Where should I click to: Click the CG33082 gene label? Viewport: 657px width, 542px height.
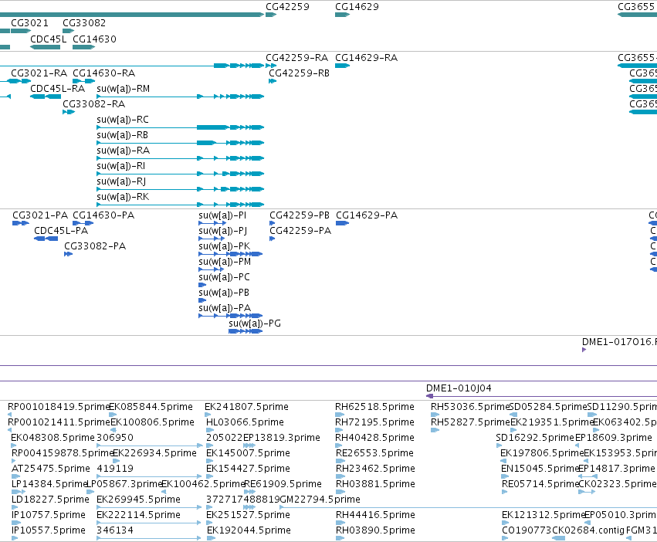(x=84, y=23)
